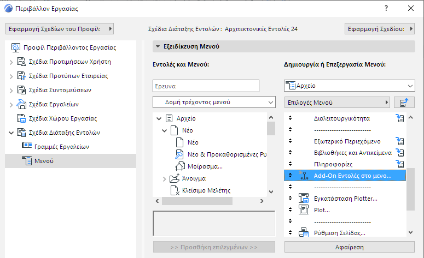Open the Δομή τρέχοντος μενού dropdown
The image size is (424, 258).
213,102
